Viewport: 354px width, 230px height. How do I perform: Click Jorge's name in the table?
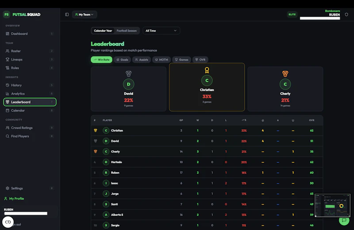115,194
